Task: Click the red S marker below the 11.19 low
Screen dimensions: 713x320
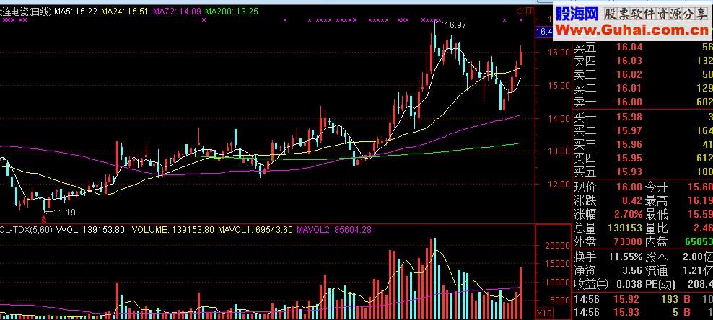Action: [x=43, y=220]
